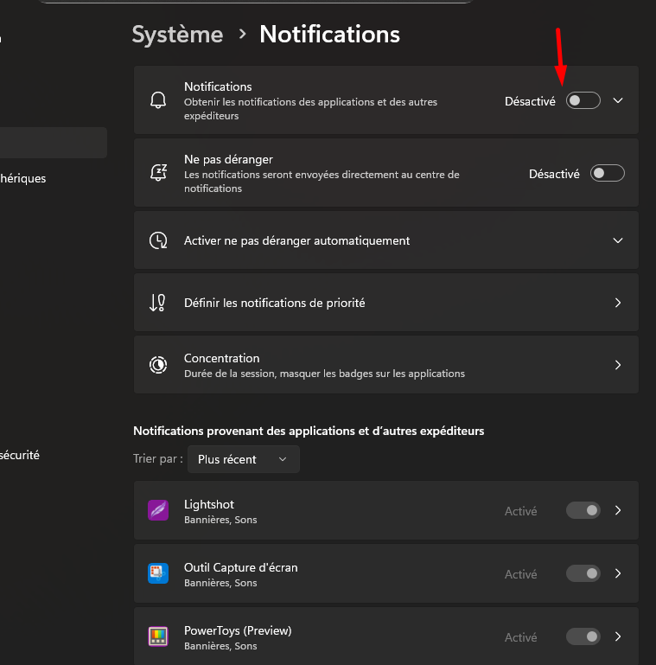Click 'Bannières, Sons' under Outil Capture d'écran
This screenshot has height=665, width=656.
pos(220,583)
